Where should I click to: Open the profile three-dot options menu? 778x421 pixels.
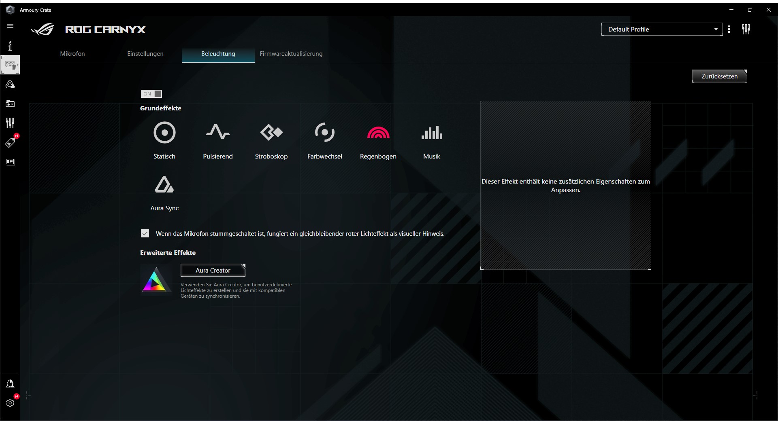click(729, 29)
